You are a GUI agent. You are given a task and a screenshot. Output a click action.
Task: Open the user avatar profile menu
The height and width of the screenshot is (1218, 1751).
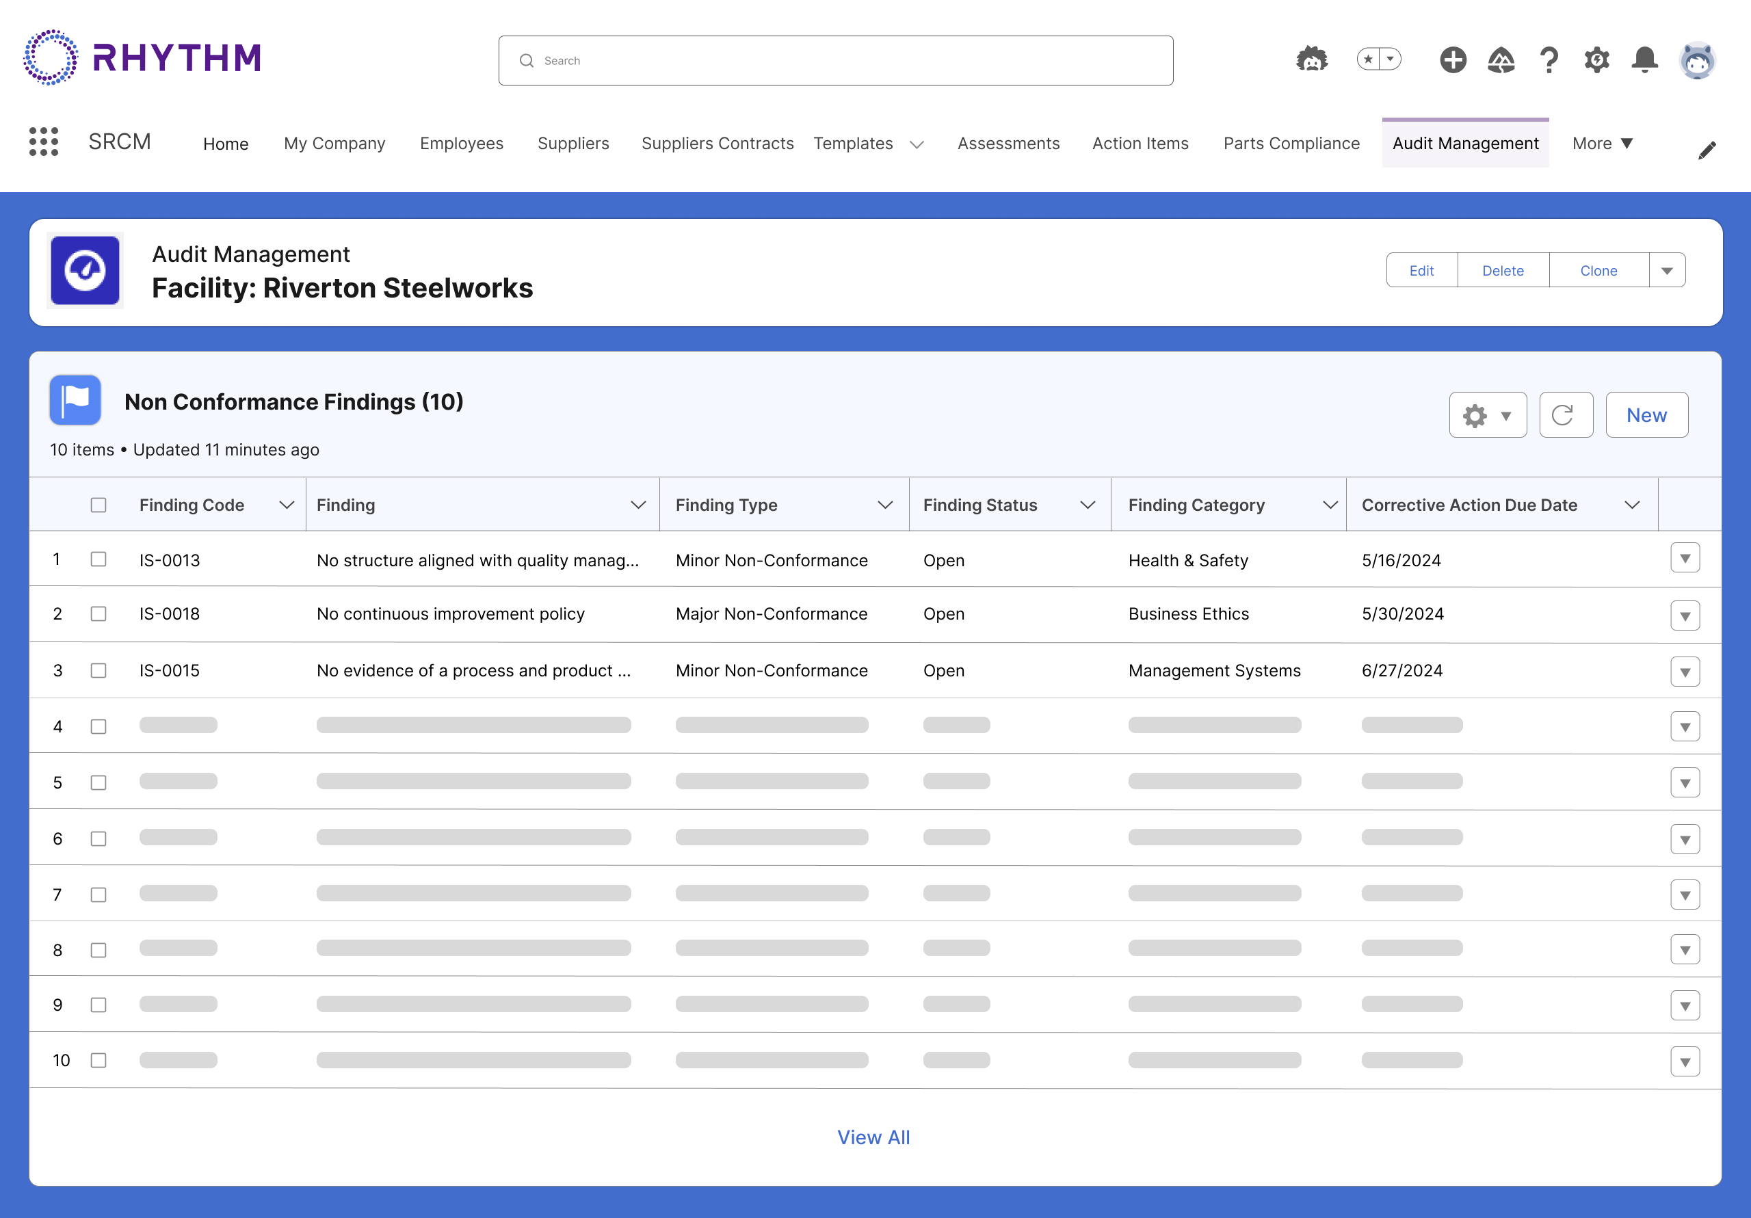click(1698, 59)
